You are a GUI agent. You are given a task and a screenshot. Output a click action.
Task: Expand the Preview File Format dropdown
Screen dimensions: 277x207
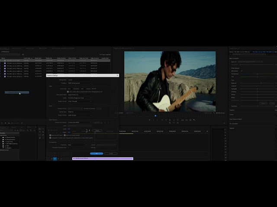(x=79, y=122)
